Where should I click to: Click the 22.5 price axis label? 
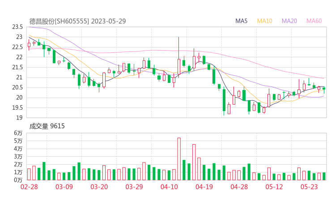click(x=17, y=47)
